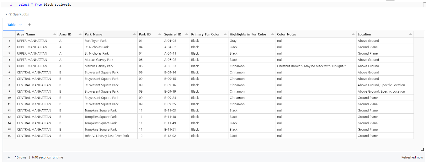Select squirrel ID B-09-15 cell
The width and height of the screenshot is (426, 162).
point(176,79)
